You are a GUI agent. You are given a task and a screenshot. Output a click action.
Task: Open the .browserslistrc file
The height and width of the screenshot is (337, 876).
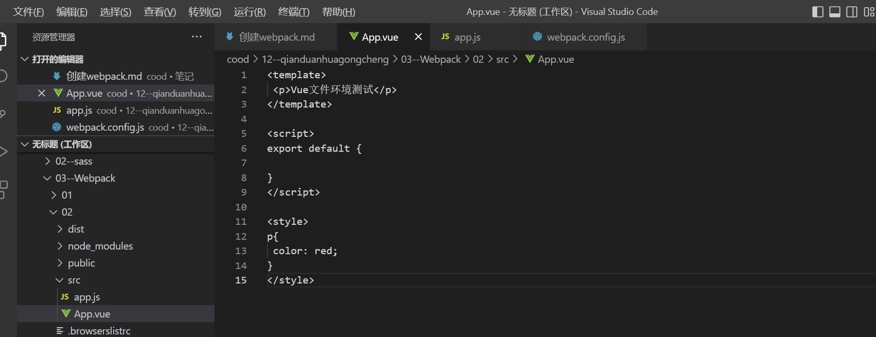coord(116,331)
